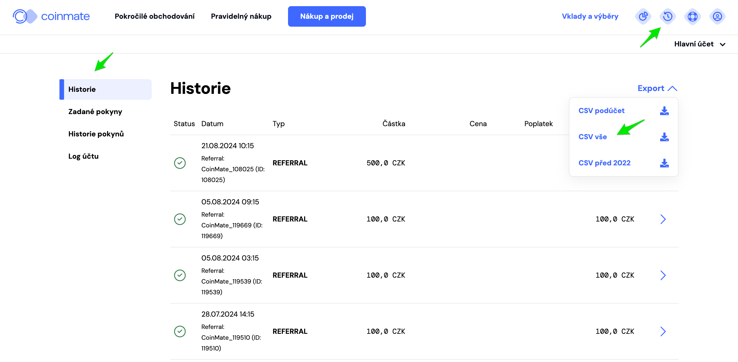Choose CSV vše export option
The image size is (738, 362).
[x=592, y=137]
